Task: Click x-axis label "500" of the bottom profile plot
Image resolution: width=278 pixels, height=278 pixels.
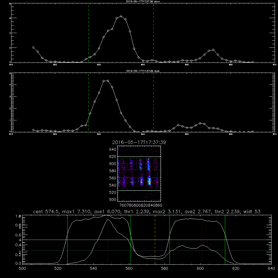Action: pos(22,269)
